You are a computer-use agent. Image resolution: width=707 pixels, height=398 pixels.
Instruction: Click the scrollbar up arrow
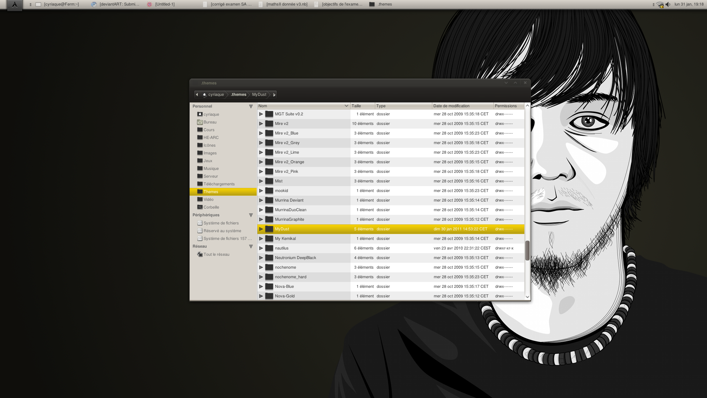tap(527, 106)
